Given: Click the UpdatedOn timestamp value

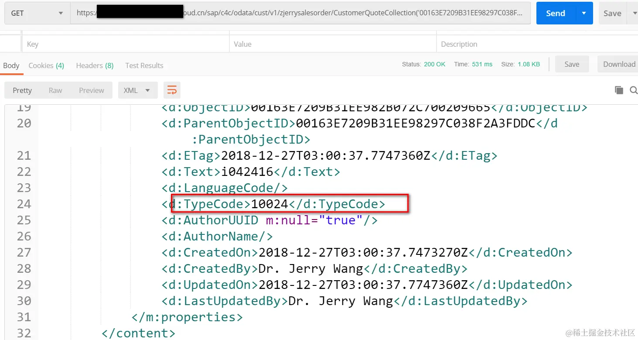Looking at the screenshot, I should (363, 285).
